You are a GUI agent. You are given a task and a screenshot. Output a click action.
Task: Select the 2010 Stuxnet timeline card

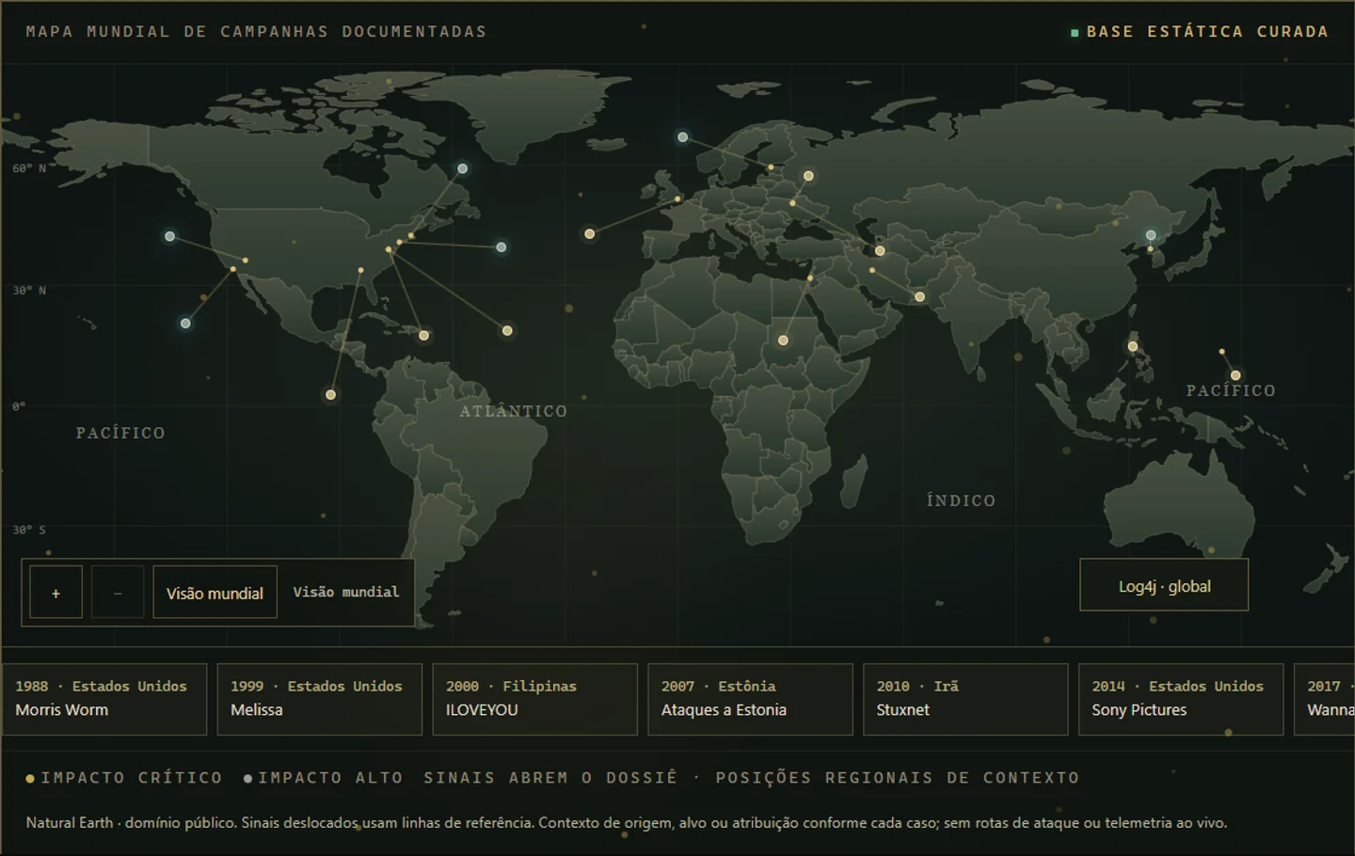965,699
